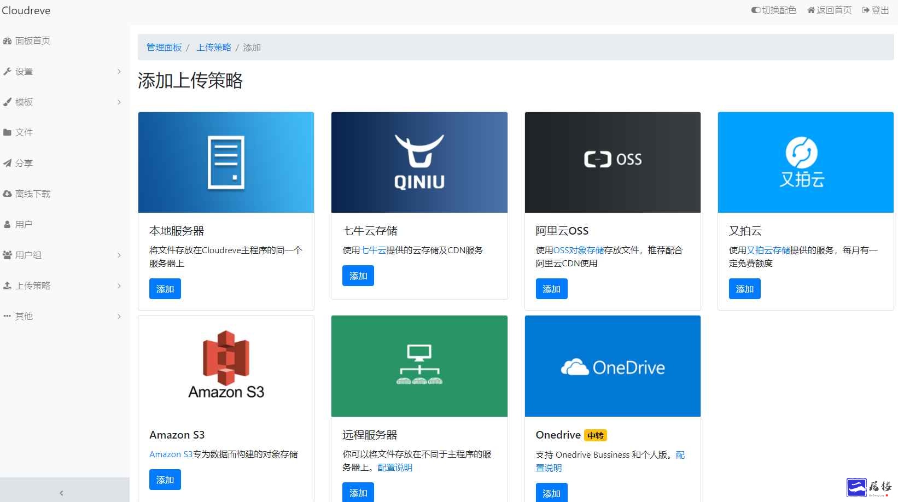
Task: Add the 远程服务器 remote server policy
Action: [x=358, y=493]
